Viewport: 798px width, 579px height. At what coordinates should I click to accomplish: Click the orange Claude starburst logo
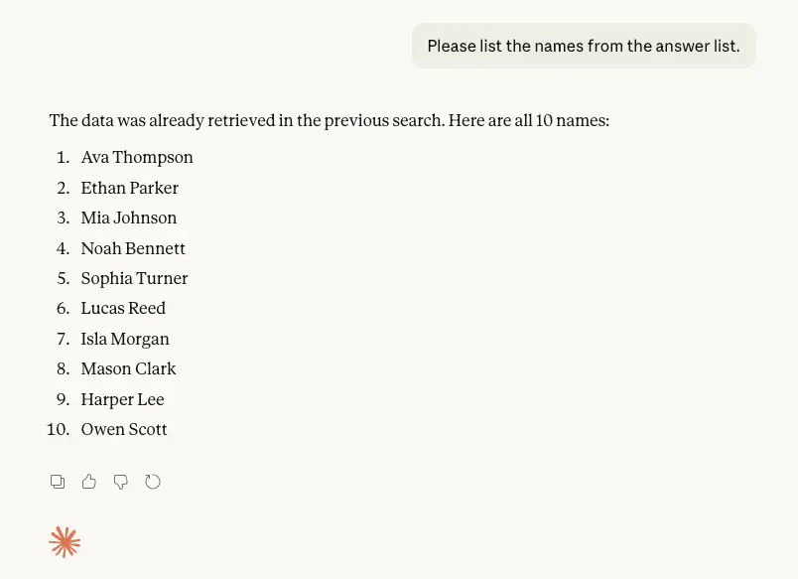pos(65,542)
